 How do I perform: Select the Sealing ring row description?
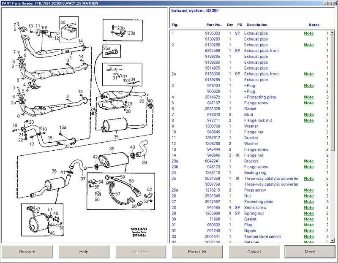(x=256, y=173)
